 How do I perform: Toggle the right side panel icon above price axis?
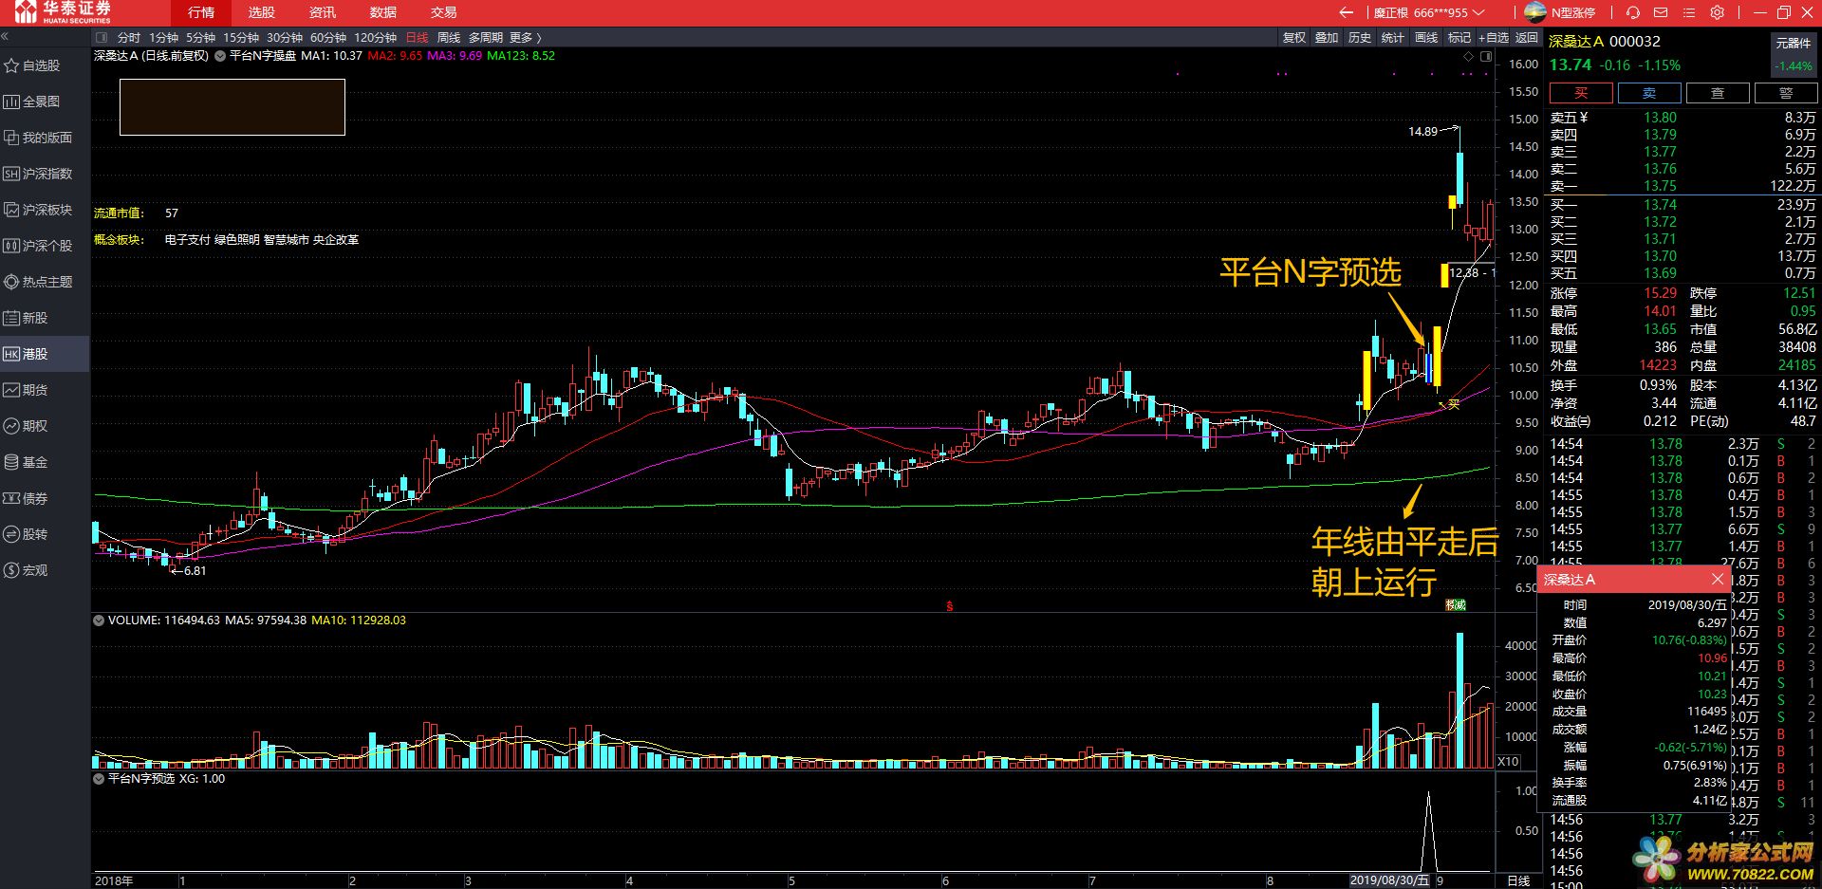click(1486, 57)
